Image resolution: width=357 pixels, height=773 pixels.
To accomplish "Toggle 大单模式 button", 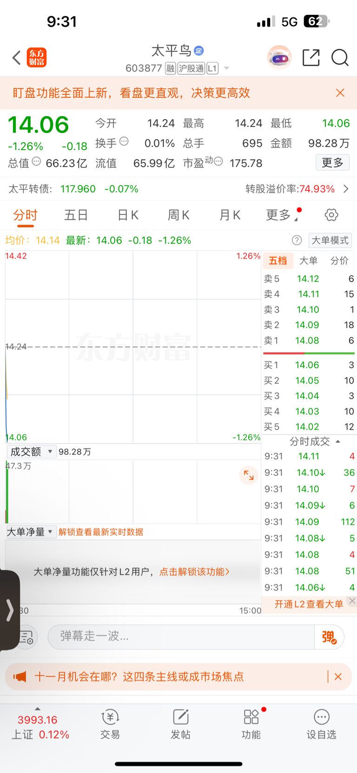I will tap(330, 240).
